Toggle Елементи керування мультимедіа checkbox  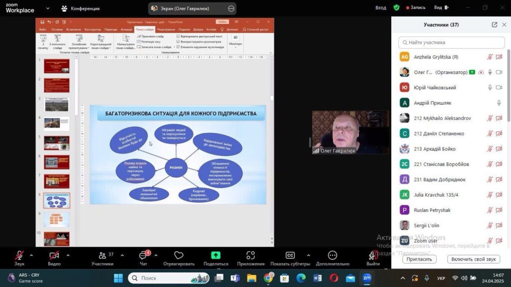coord(178,47)
